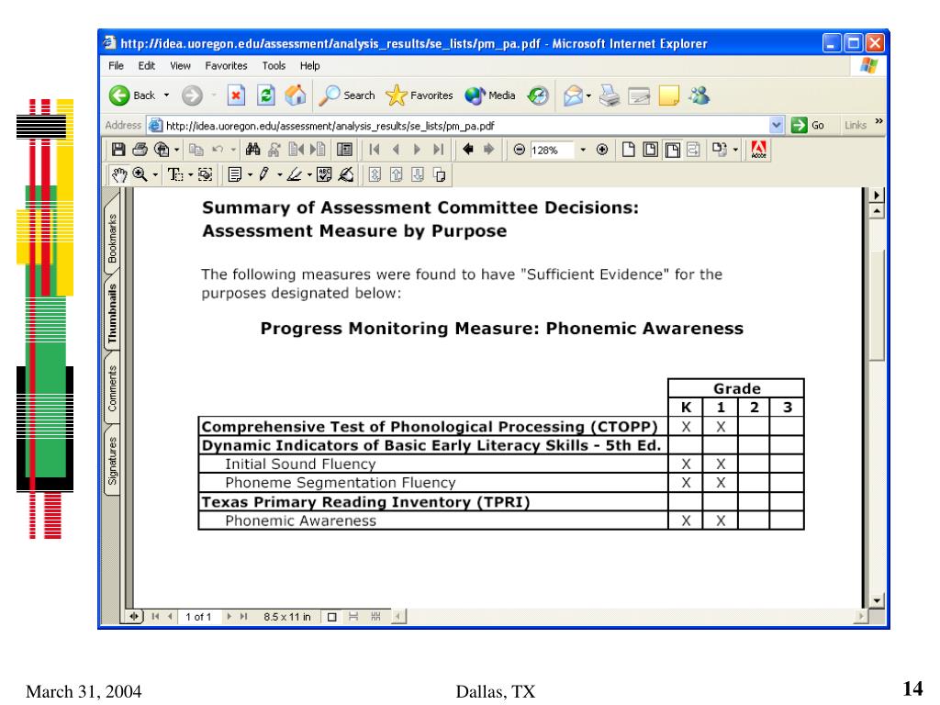Screen dimensions: 940x705
Task: Expand the Zoom tool options arrow
Action: pos(155,175)
